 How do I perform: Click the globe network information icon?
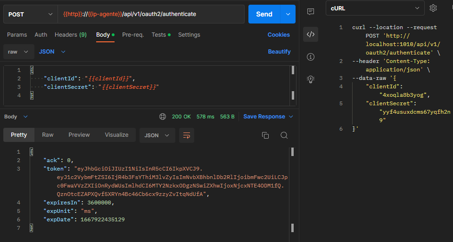click(x=163, y=117)
